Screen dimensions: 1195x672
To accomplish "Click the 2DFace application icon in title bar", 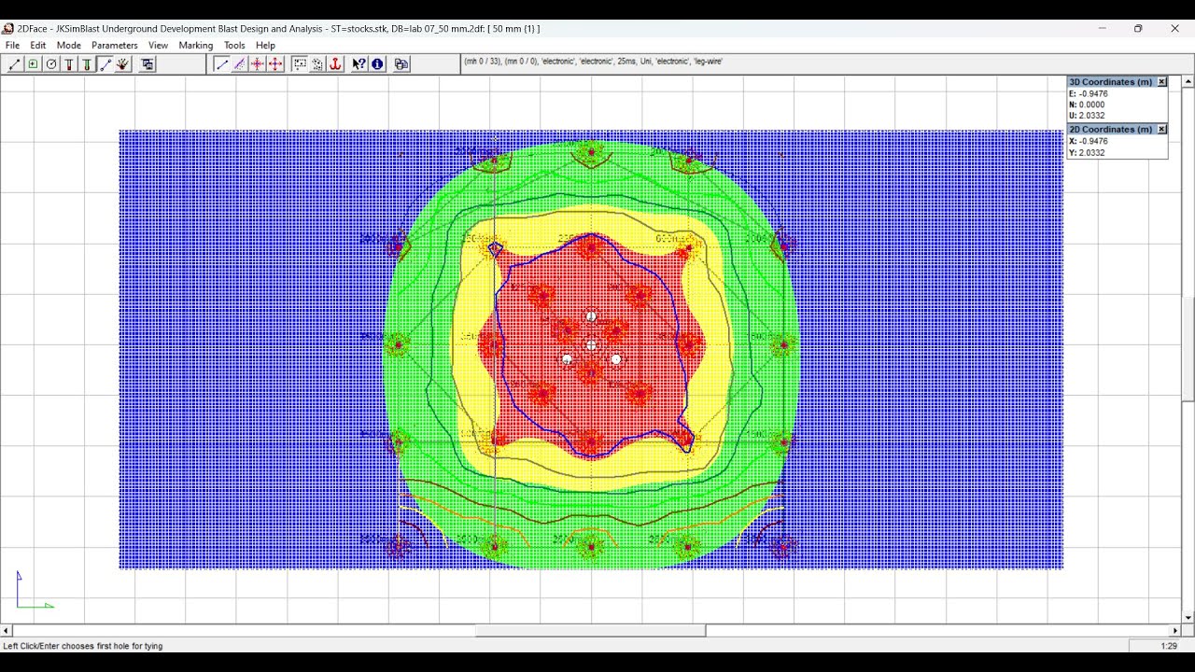I will point(8,29).
